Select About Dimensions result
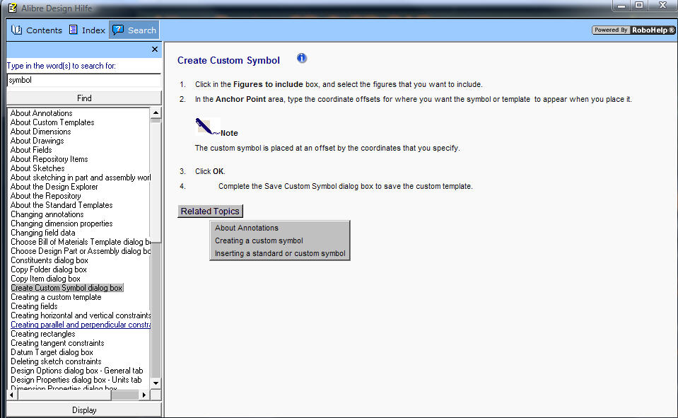The height and width of the screenshot is (418, 678). (40, 132)
